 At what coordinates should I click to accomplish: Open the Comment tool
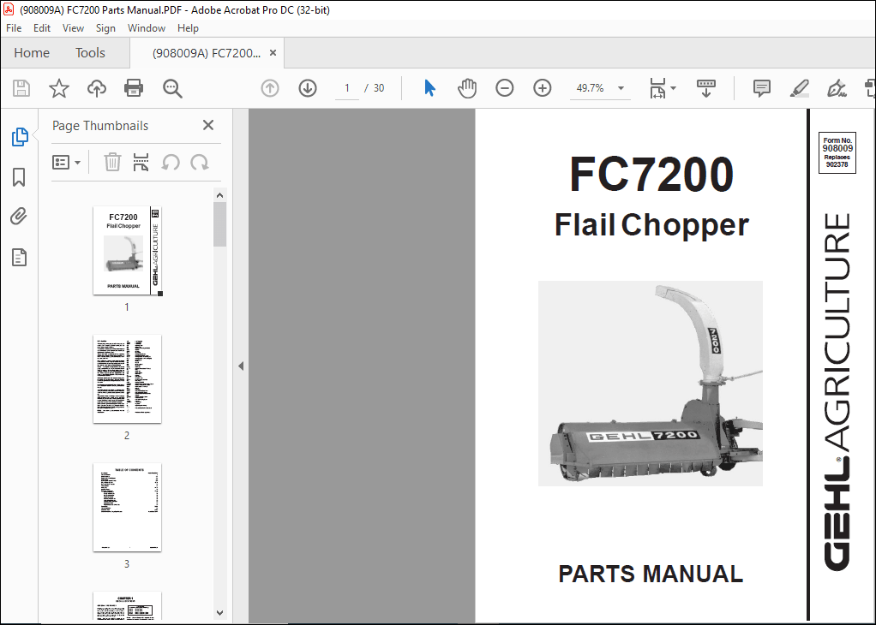[761, 87]
